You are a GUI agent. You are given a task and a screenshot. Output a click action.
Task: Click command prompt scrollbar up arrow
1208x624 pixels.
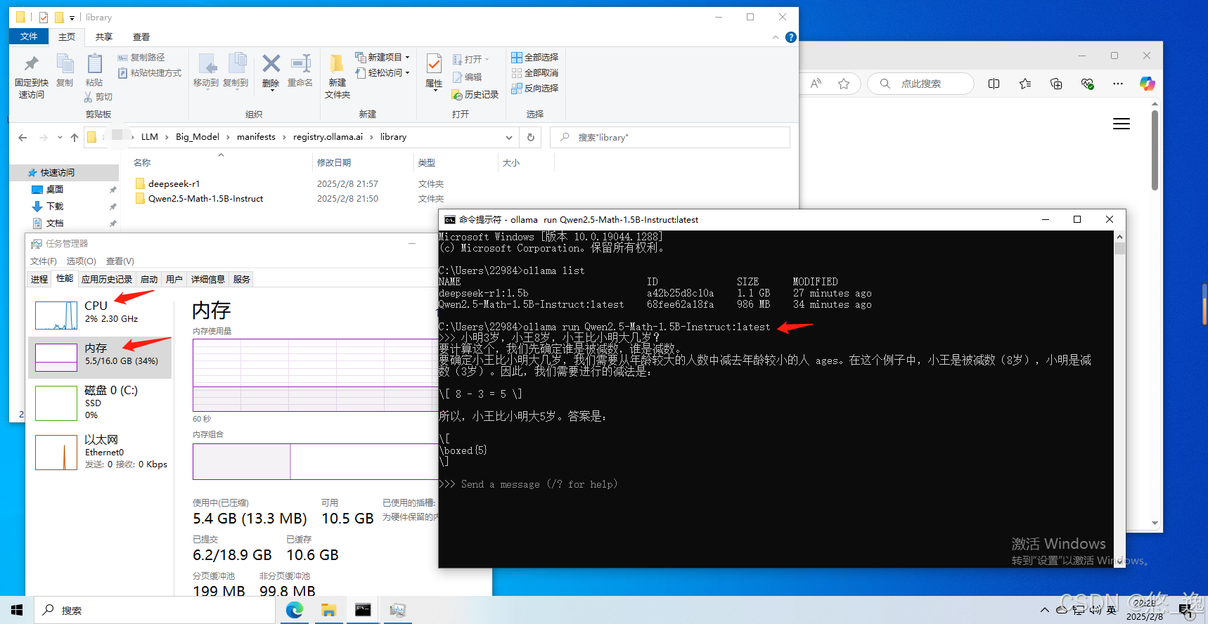click(x=1120, y=237)
